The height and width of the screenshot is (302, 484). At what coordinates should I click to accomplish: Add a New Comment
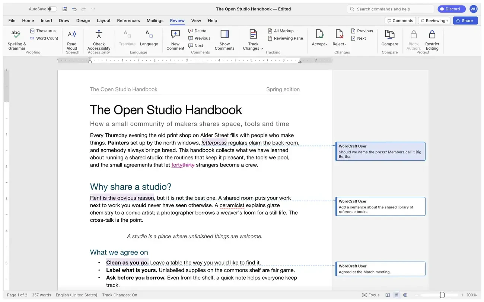click(175, 39)
